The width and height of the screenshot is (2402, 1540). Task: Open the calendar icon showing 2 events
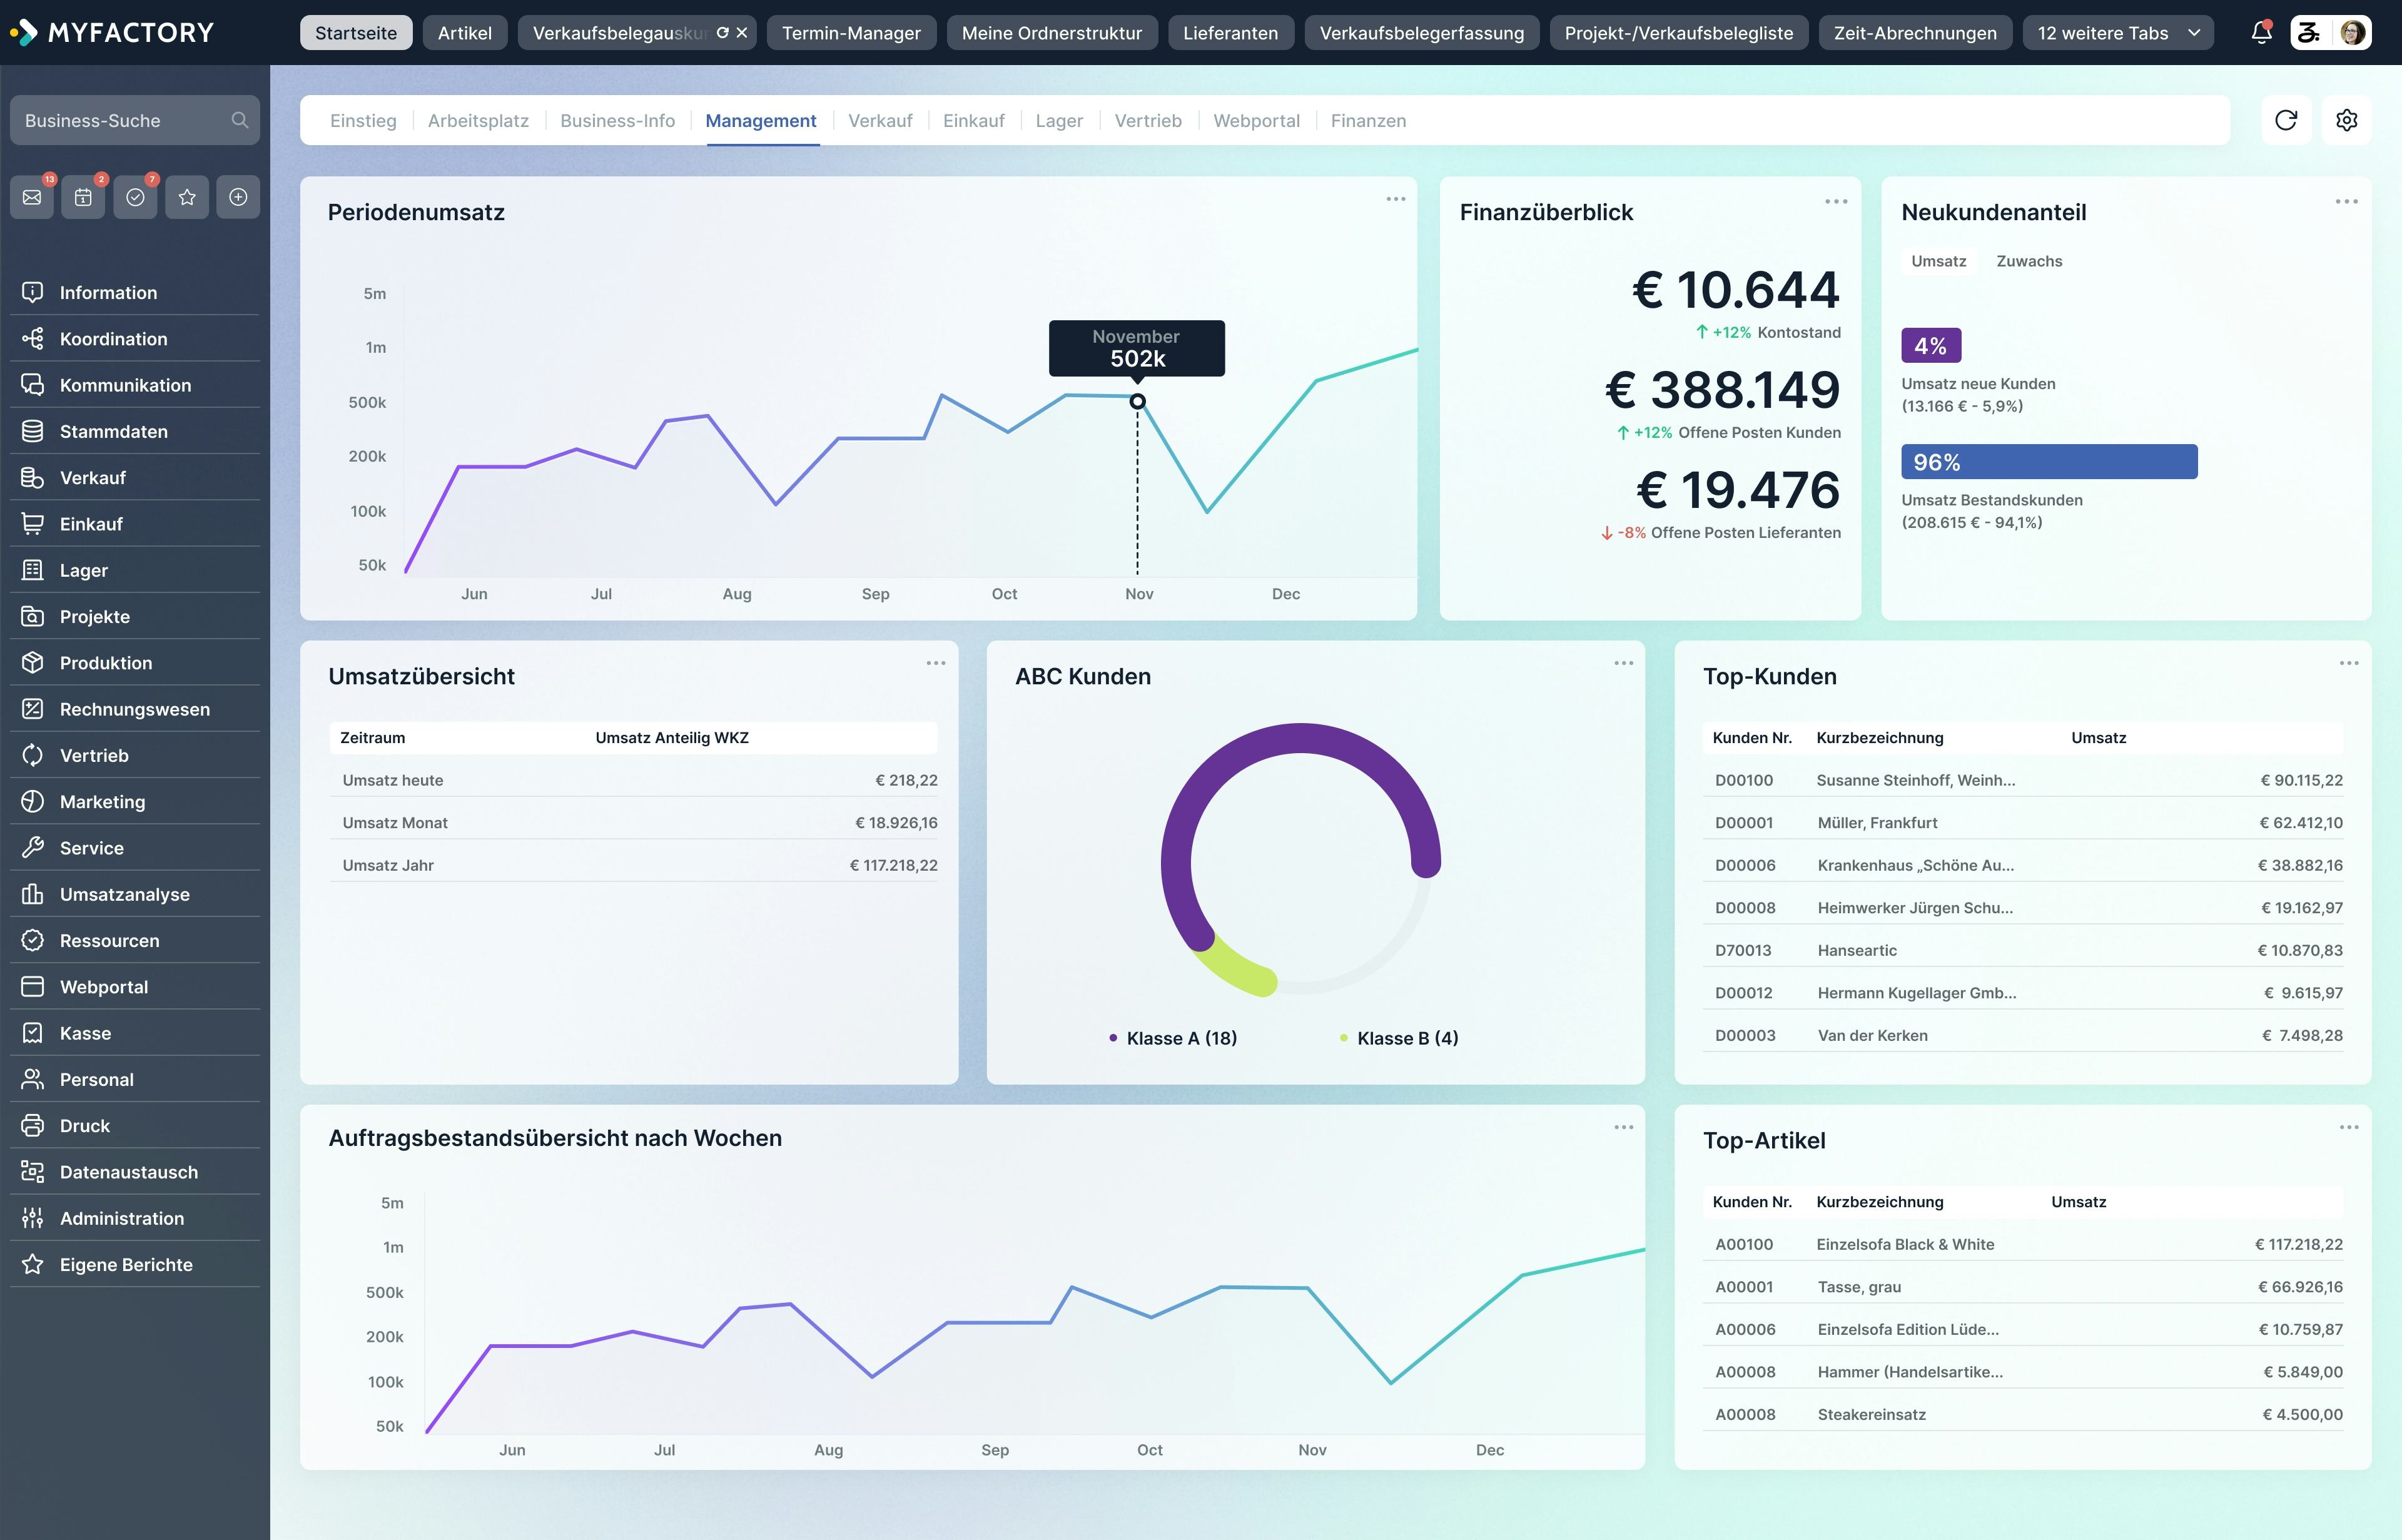click(84, 196)
